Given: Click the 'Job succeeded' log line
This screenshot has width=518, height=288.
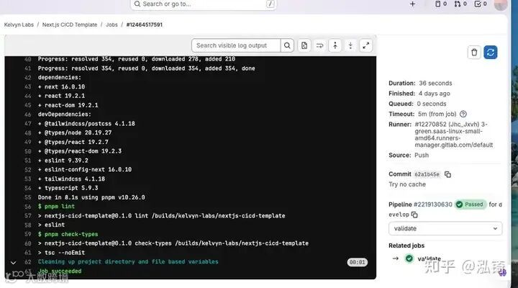Looking at the screenshot, I should pos(60,271).
